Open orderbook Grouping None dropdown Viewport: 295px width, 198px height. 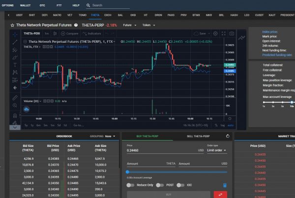[110, 136]
